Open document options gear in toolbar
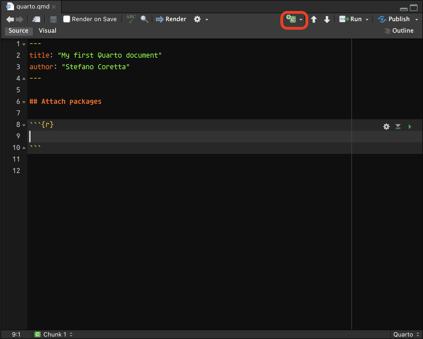Viewport: 423px width, 339px height. pyautogui.click(x=197, y=19)
